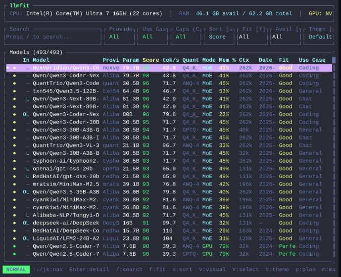Open the Use Case filter box

pyautogui.click(x=152, y=37)
